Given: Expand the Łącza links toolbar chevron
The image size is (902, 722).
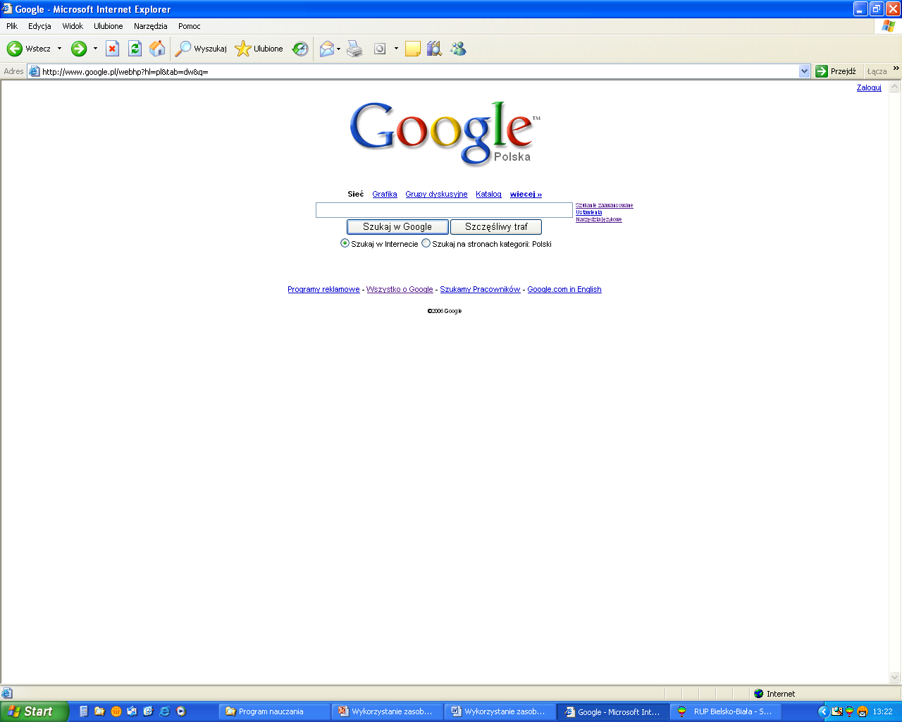Looking at the screenshot, I should point(896,68).
